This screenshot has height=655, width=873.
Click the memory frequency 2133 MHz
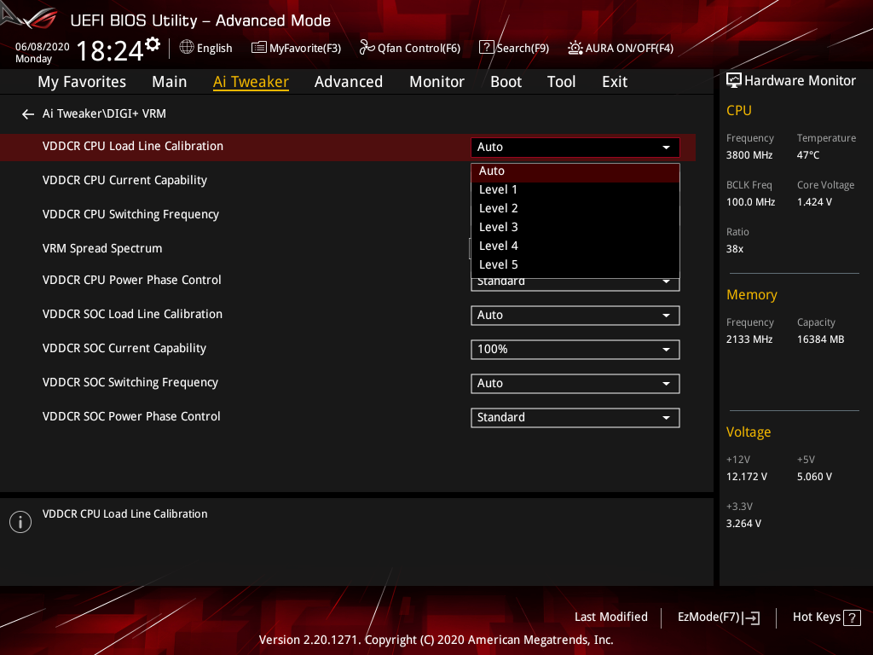749,339
